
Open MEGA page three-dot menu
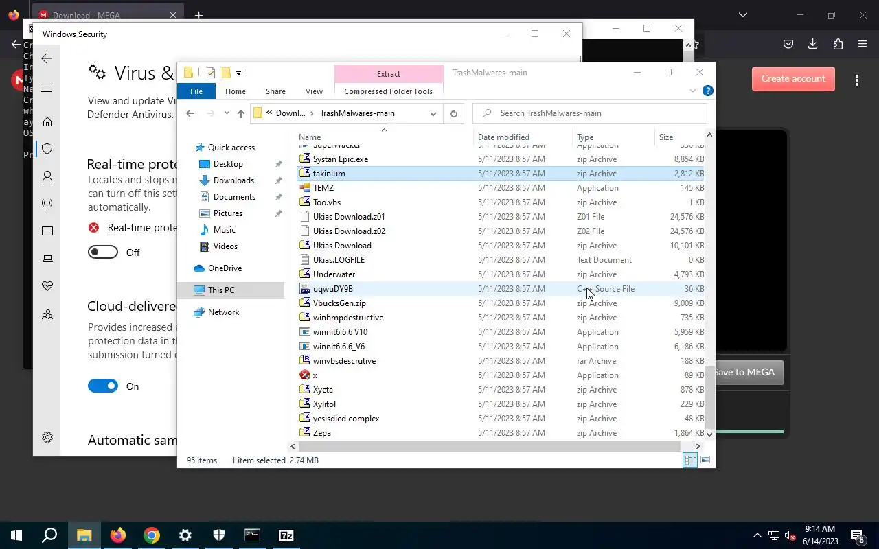[x=857, y=80]
